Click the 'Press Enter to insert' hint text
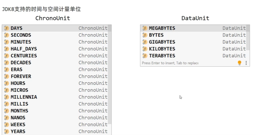 (170, 63)
